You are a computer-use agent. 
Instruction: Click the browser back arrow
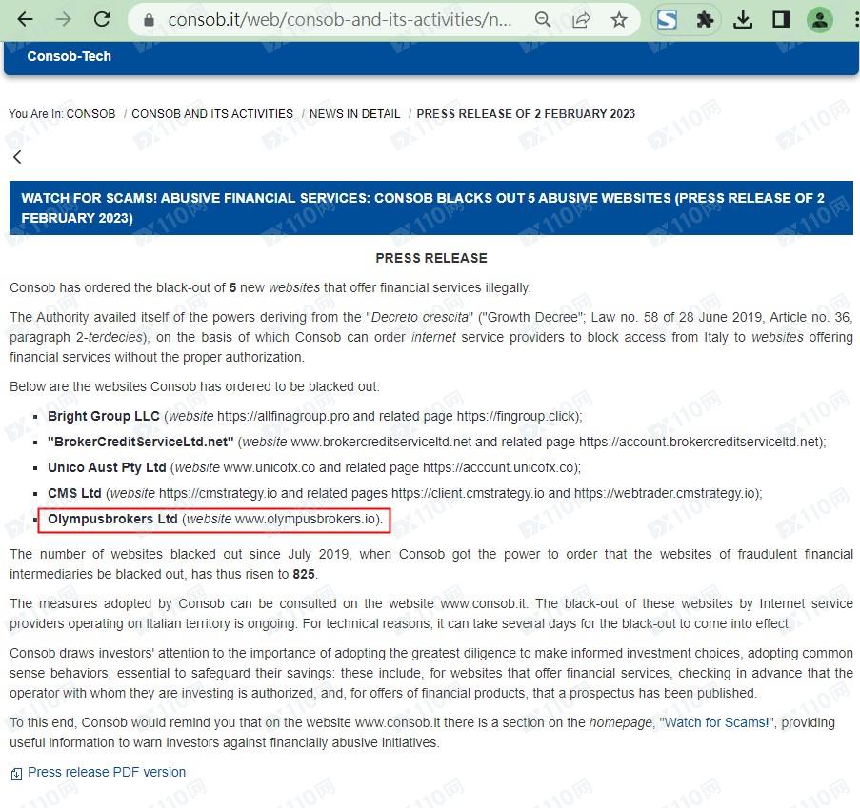click(26, 20)
